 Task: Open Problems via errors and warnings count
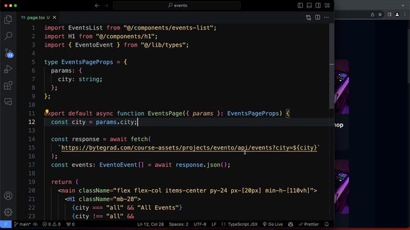[x=51, y=224]
